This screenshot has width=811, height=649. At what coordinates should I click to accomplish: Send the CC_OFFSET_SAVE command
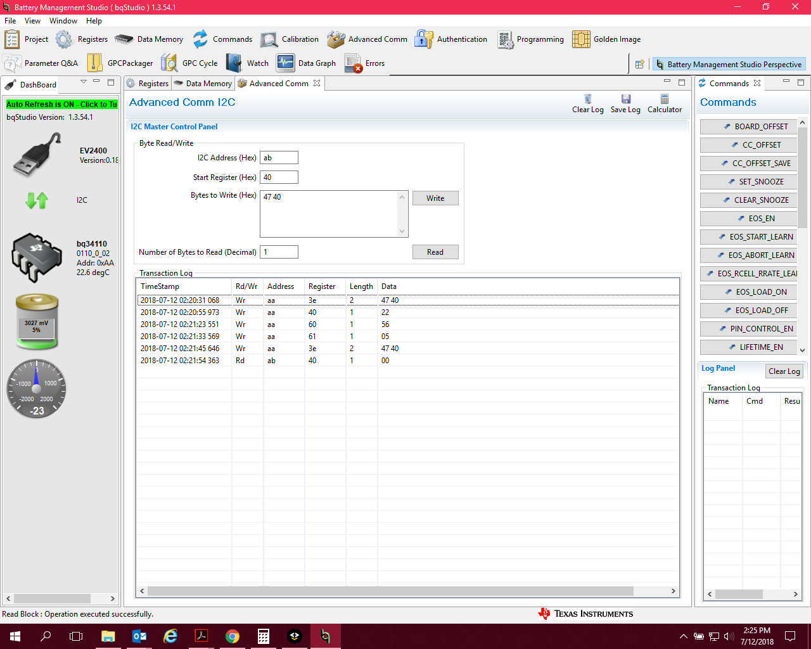click(748, 164)
